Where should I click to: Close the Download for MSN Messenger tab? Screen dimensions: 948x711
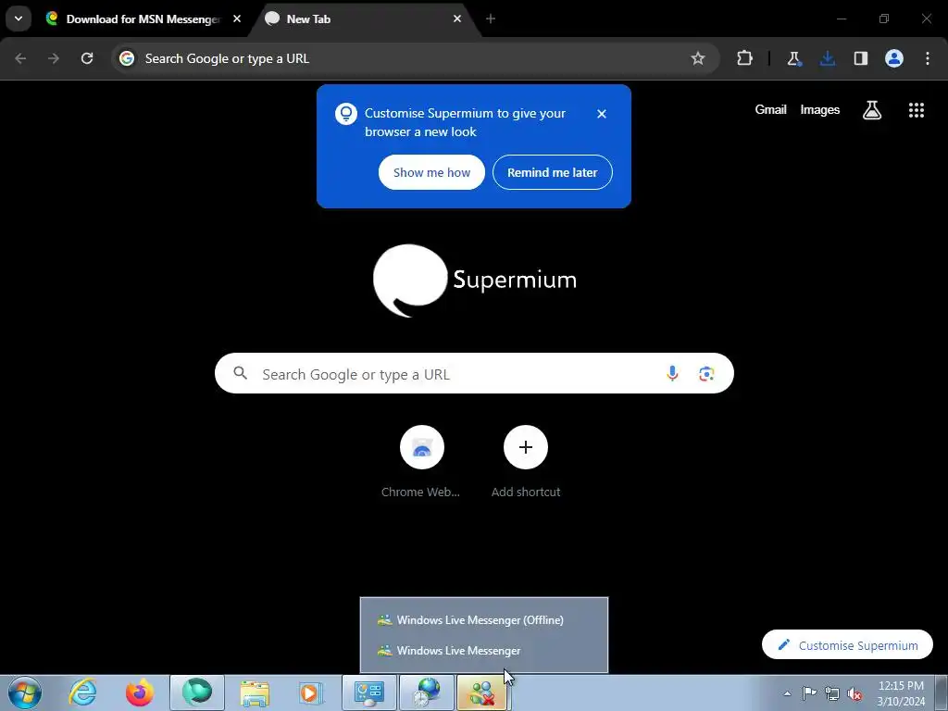(x=237, y=19)
